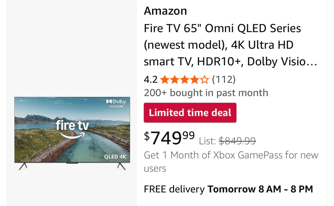
Task: Click the 200+ bought in past month text
Action: click(206, 92)
